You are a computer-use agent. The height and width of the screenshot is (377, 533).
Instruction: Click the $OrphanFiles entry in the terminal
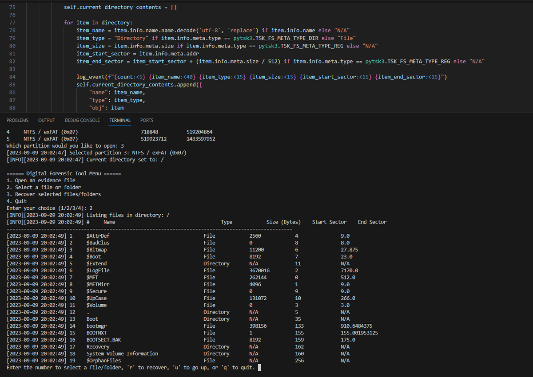(x=103, y=361)
